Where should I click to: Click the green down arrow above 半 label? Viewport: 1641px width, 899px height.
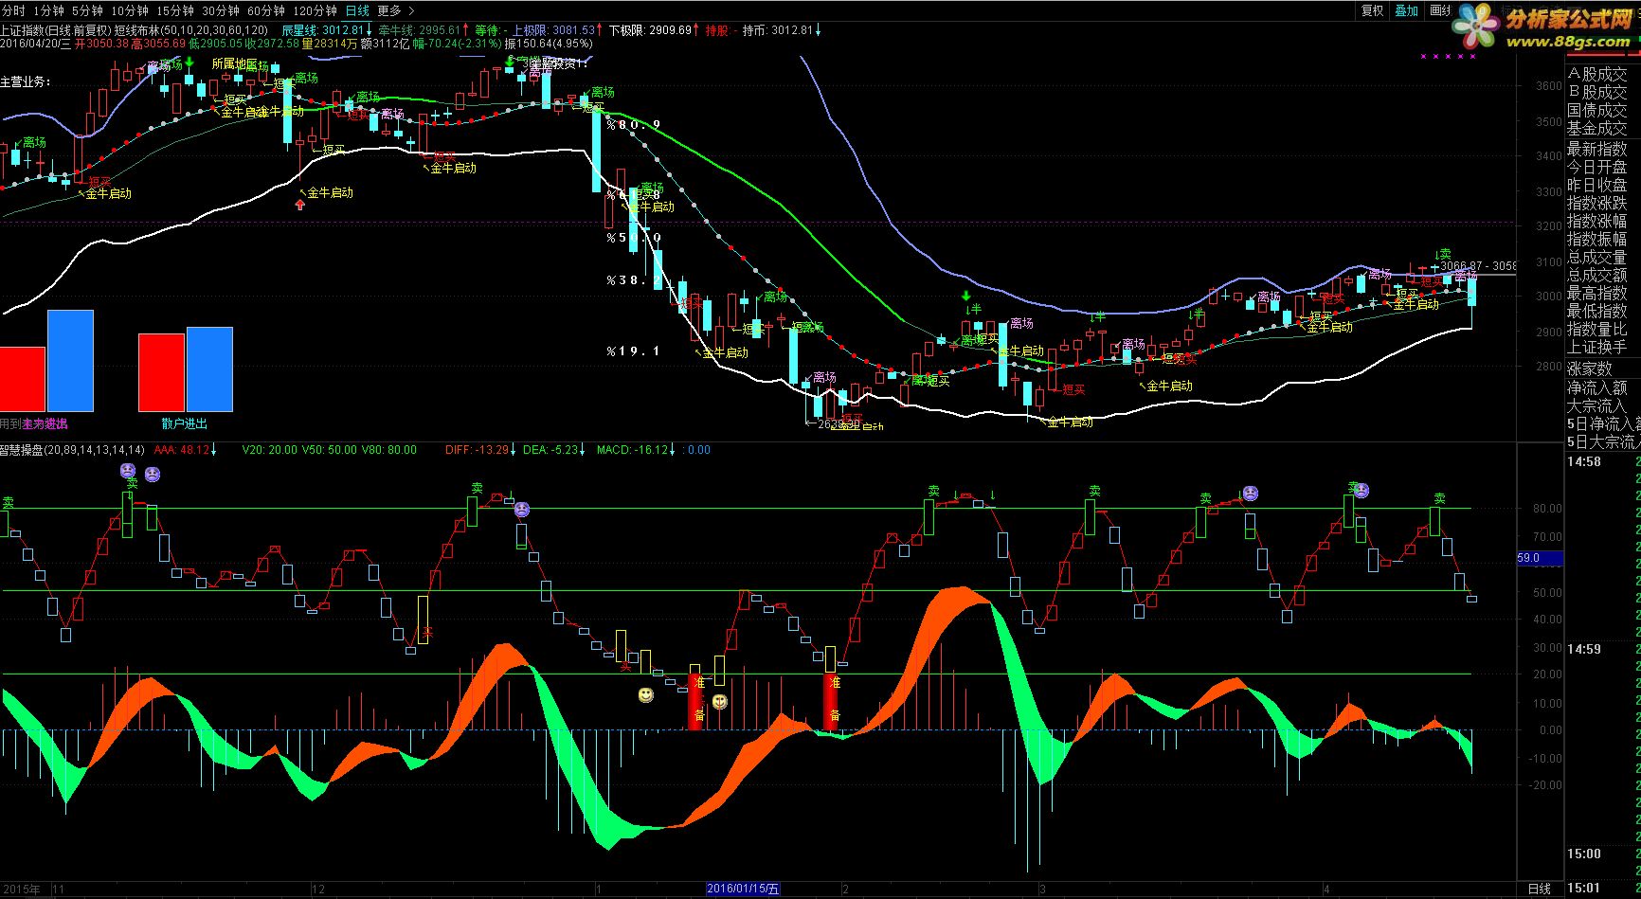[965, 297]
